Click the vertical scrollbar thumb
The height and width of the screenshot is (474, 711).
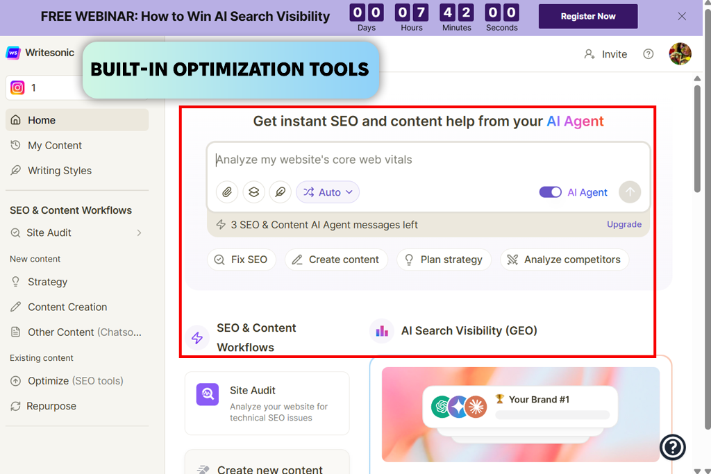point(697,138)
